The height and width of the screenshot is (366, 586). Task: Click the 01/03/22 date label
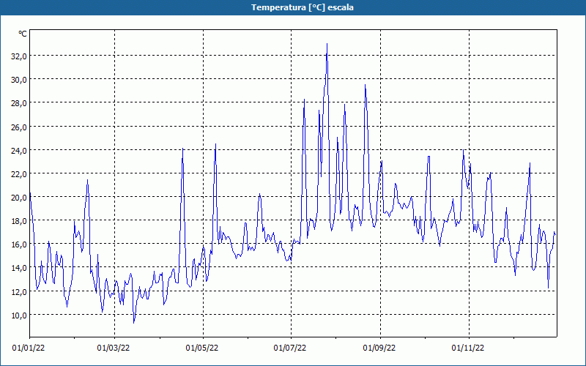tap(114, 348)
